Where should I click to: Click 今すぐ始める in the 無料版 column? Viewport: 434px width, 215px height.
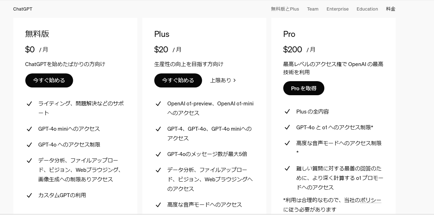coord(49,80)
